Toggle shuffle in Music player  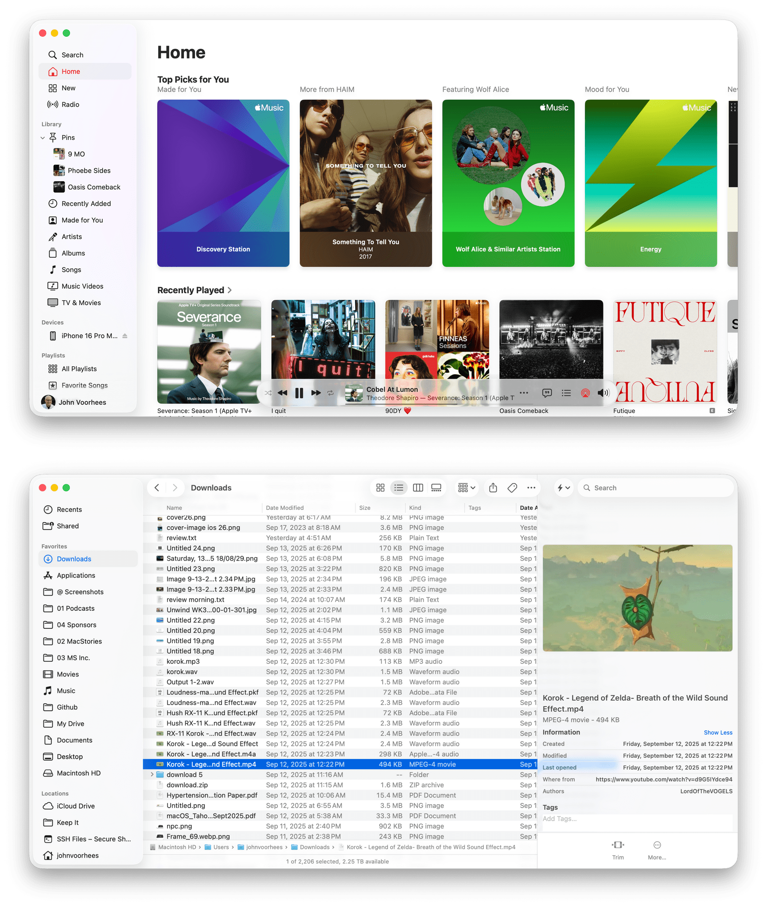[x=268, y=393]
